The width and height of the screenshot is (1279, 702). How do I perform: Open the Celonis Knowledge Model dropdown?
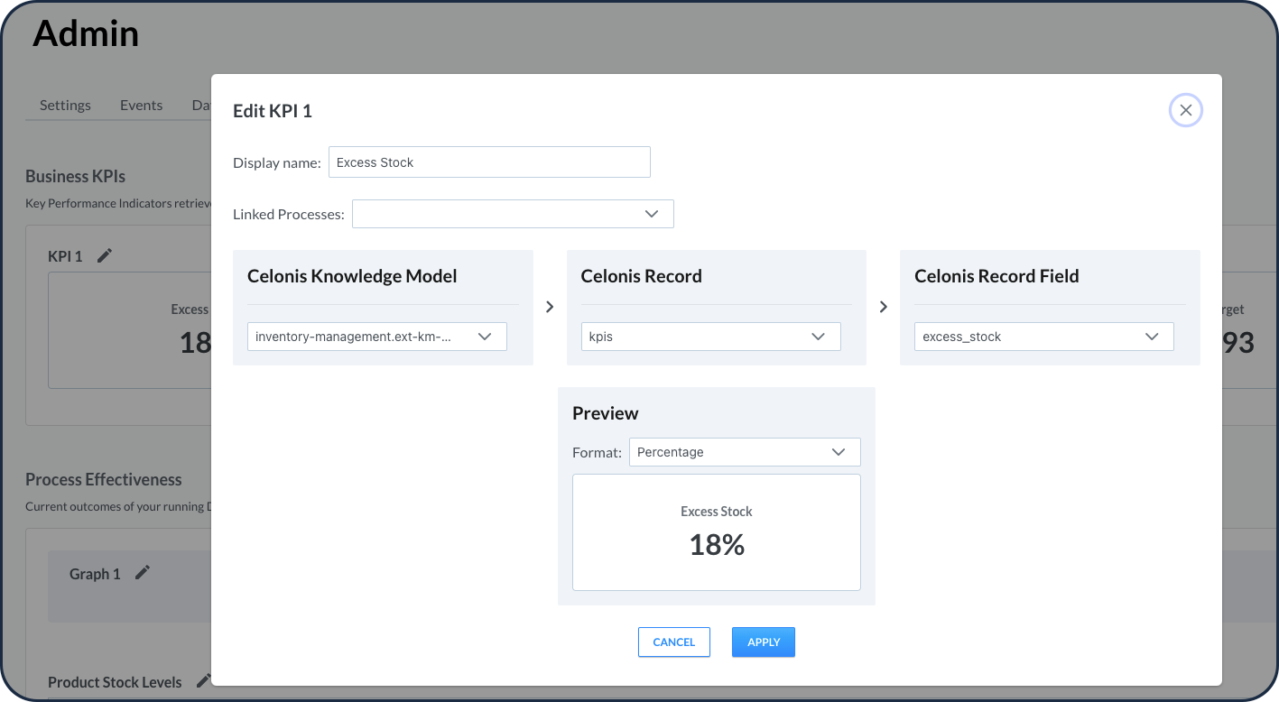pos(377,337)
